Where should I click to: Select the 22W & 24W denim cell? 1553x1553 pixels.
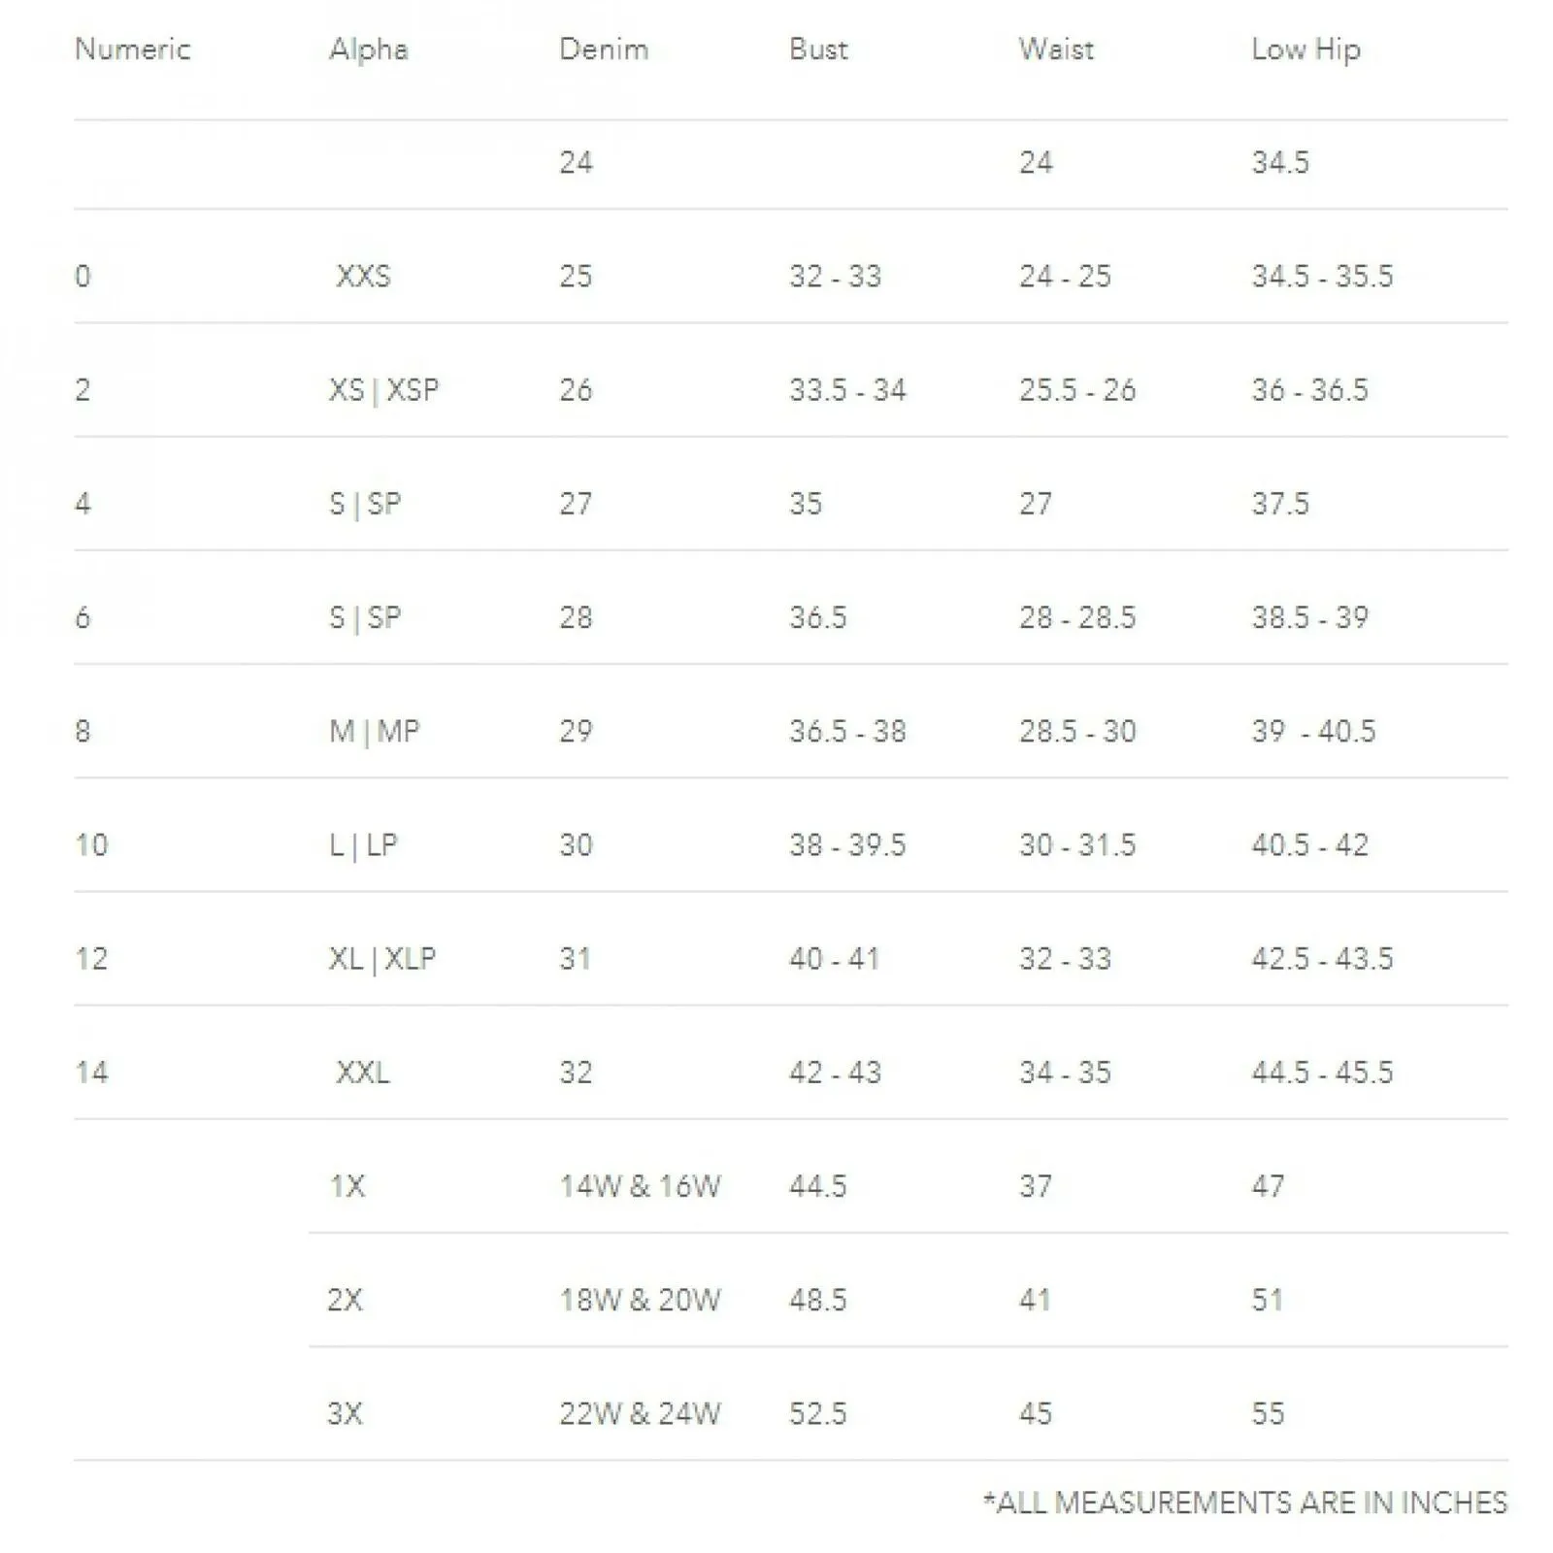641,1413
